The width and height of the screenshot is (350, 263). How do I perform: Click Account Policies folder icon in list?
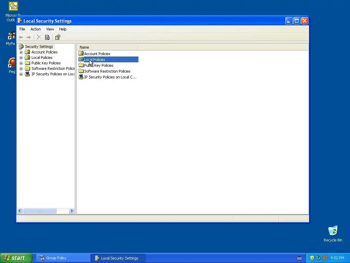point(81,53)
